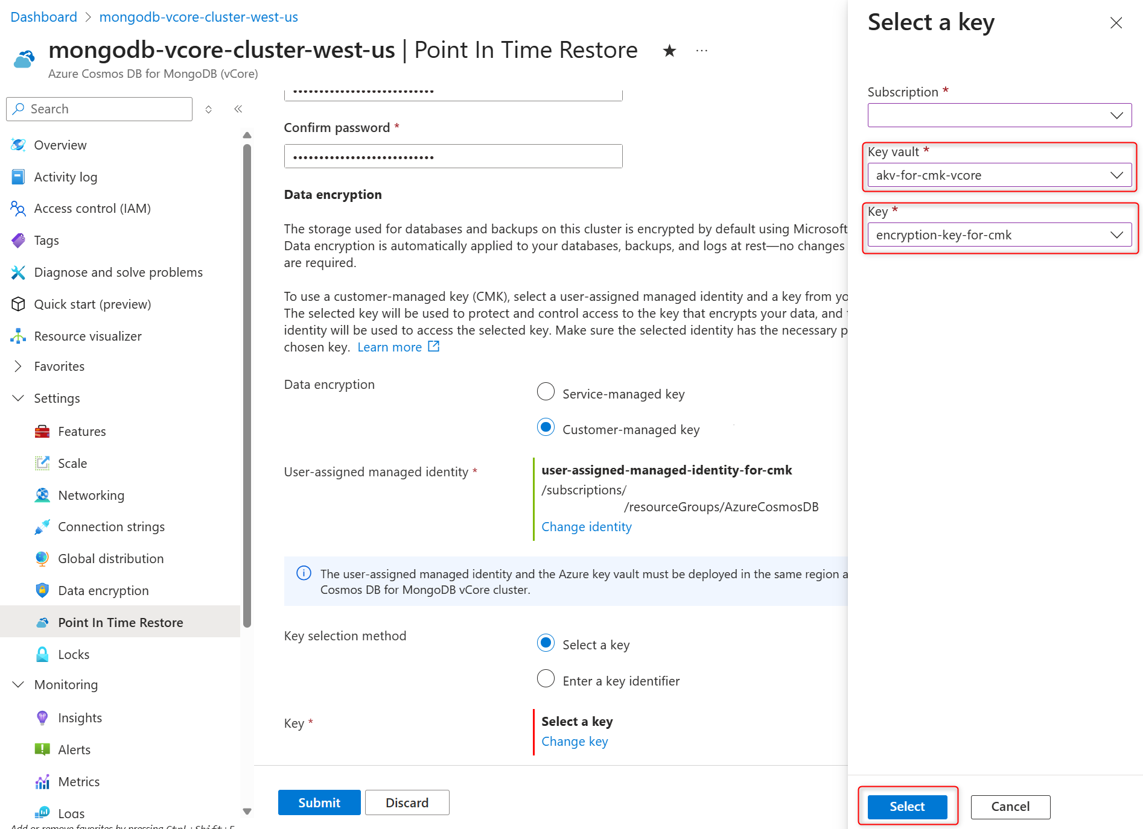
Task: Open the more options ellipsis menu
Action: 701,51
